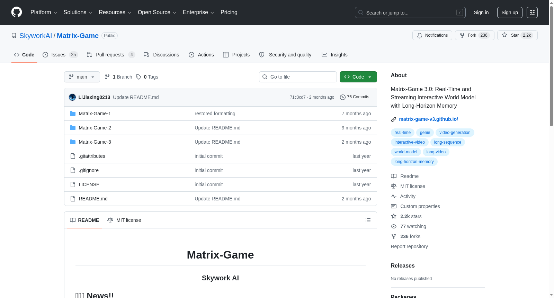Viewport: 554px width, 298px height.
Task: Open the Report repository link
Action: pos(409,246)
